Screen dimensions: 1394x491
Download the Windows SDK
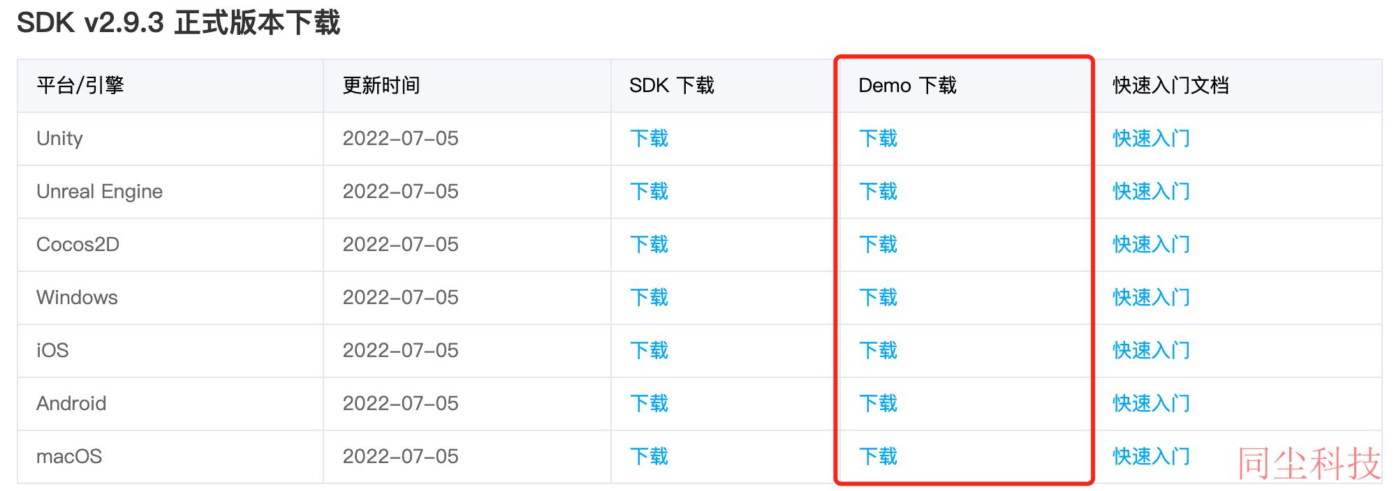(649, 297)
